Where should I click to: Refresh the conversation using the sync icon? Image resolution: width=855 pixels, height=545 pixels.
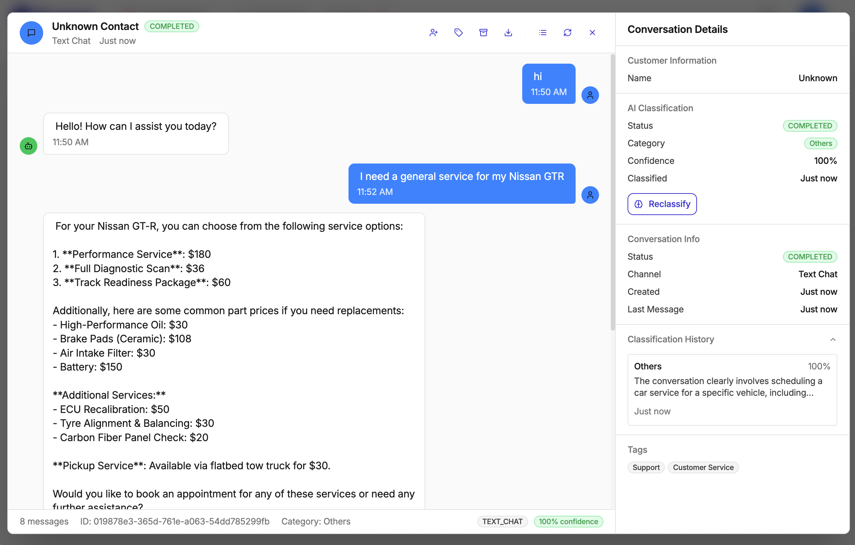pos(568,33)
